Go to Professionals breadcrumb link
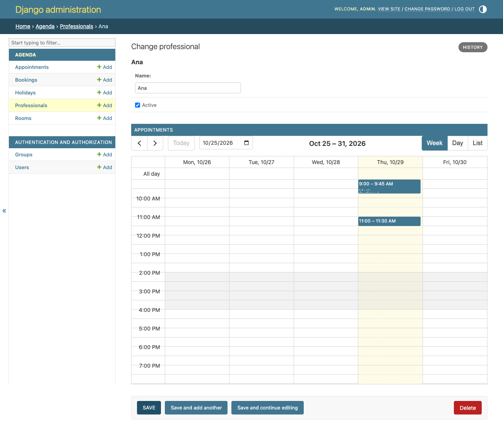503x435 pixels. tap(77, 26)
